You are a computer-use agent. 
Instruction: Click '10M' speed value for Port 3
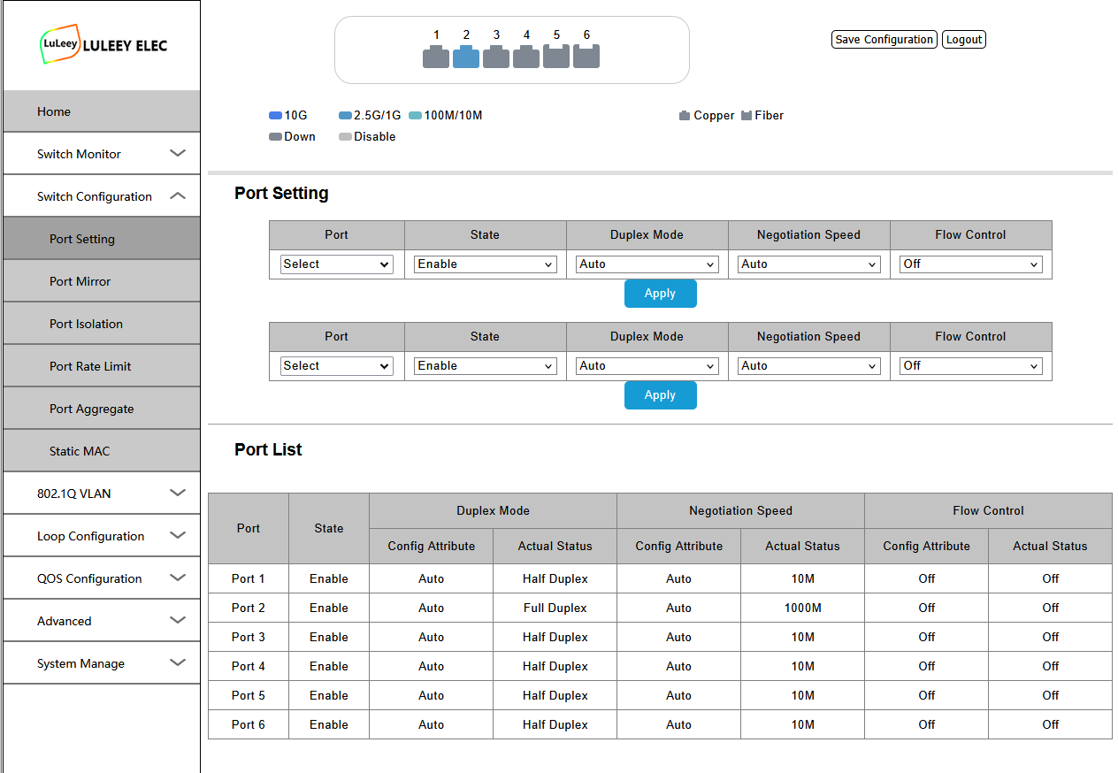(x=803, y=637)
